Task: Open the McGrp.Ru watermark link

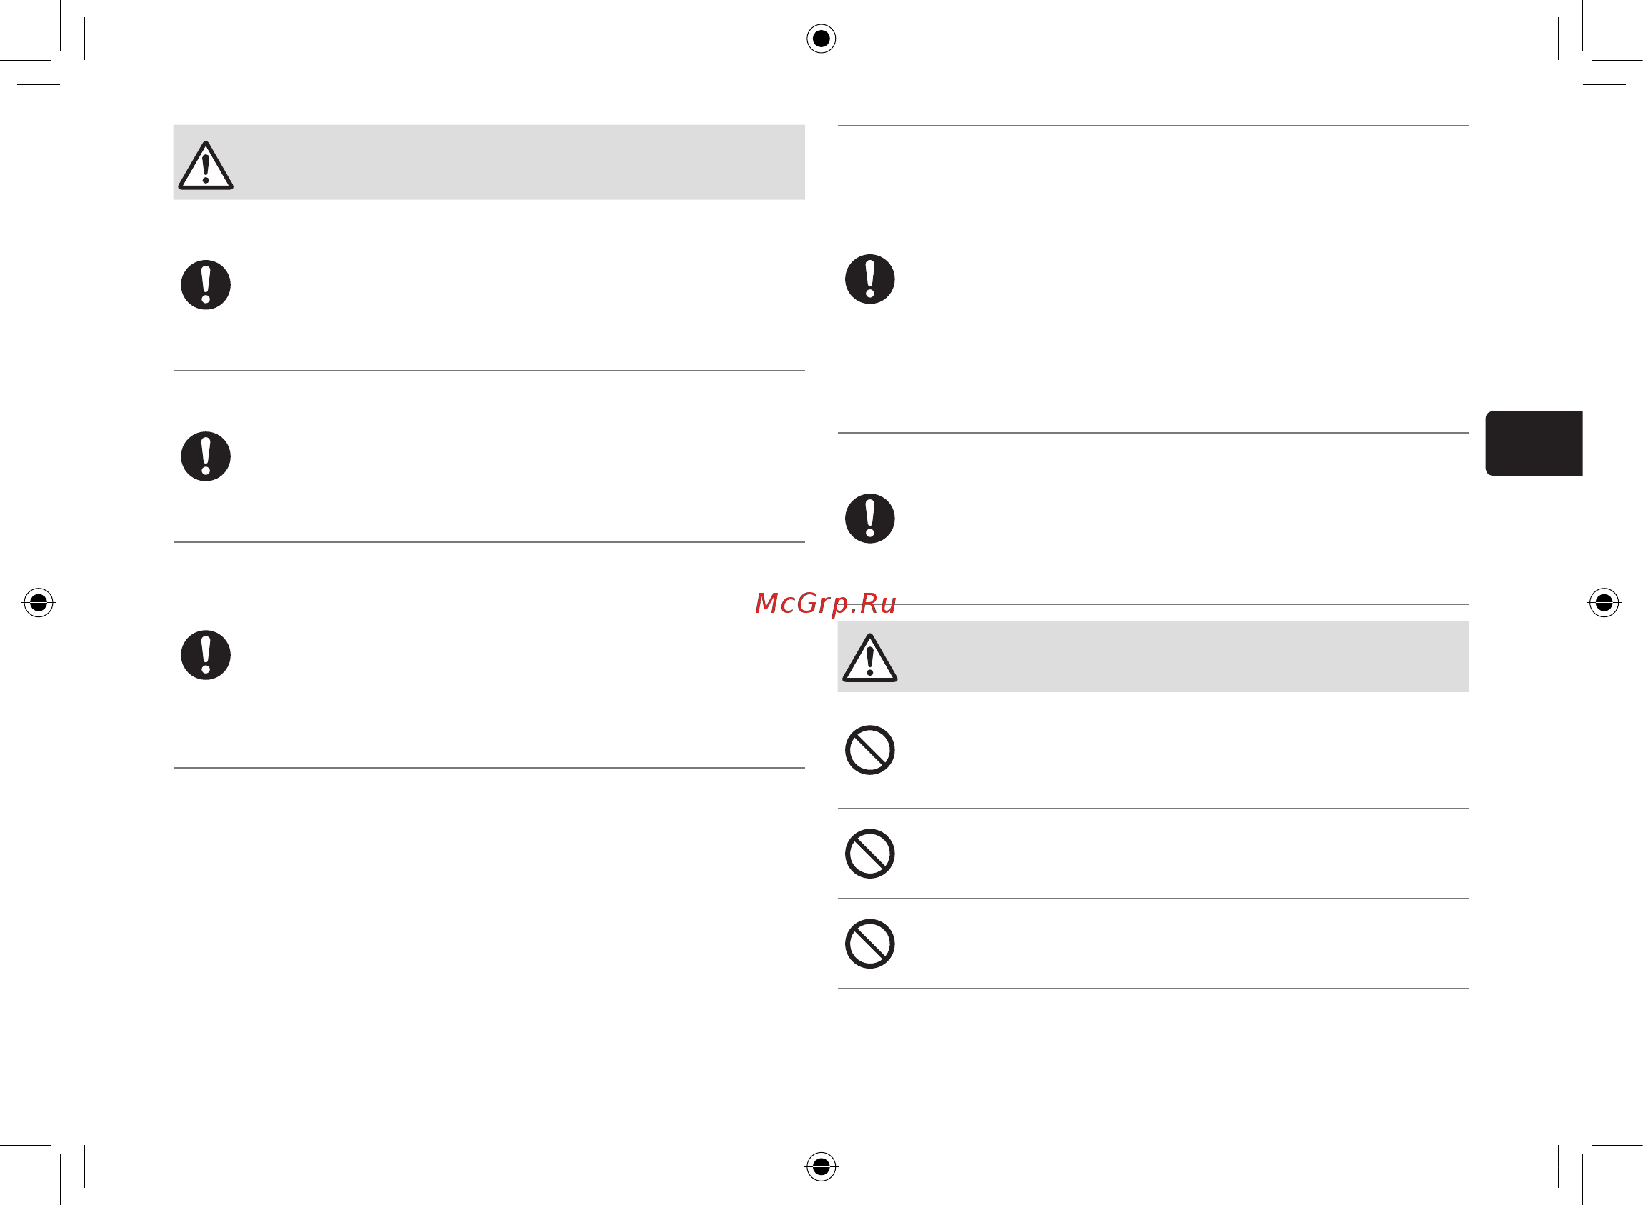Action: coord(825,604)
